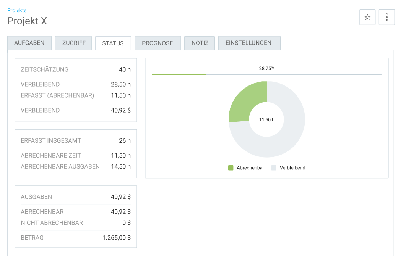Switch to the AUFGABEN tab
406x256 pixels.
tap(29, 43)
